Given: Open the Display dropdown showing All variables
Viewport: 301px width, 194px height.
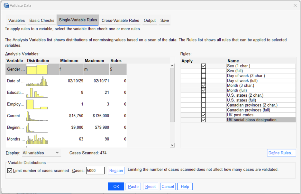Looking at the screenshot, I should [41, 153].
